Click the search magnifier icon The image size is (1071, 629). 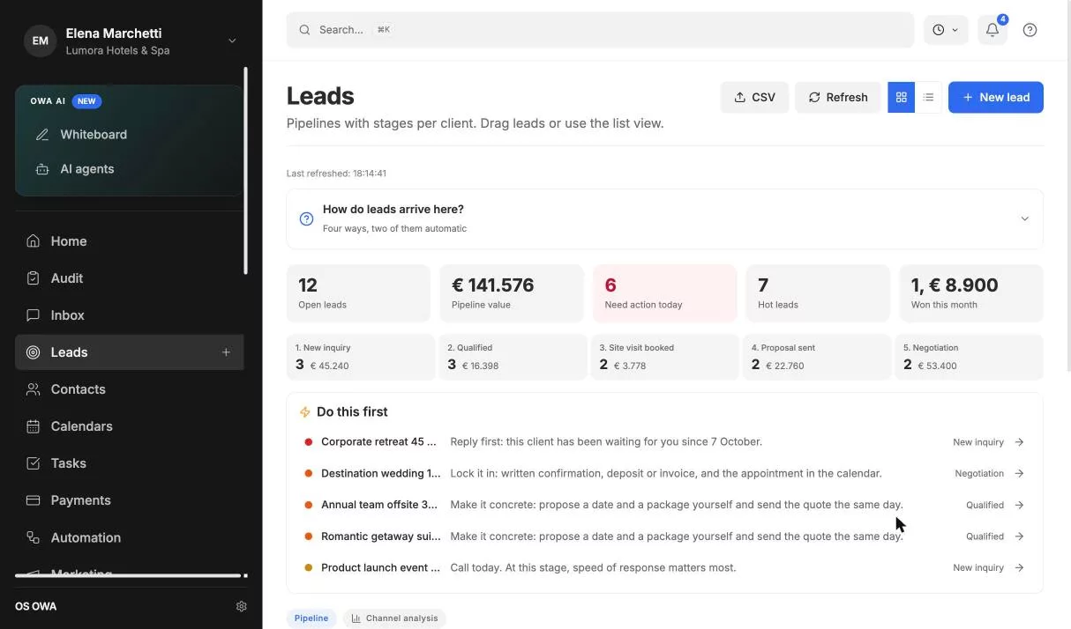point(304,30)
